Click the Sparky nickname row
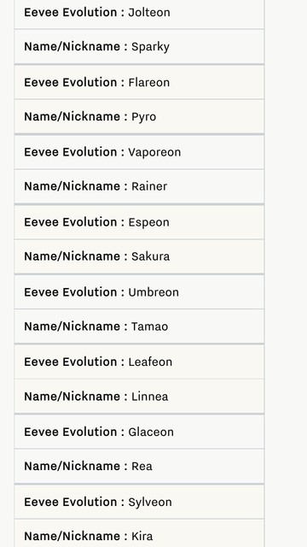The width and height of the screenshot is (307, 547). pyautogui.click(x=139, y=46)
